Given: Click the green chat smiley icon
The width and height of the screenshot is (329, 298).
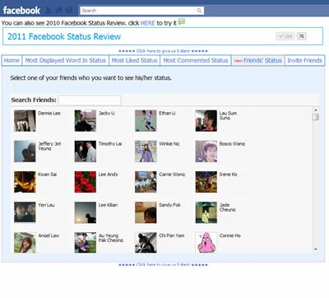Looking at the screenshot, I should tap(182, 21).
